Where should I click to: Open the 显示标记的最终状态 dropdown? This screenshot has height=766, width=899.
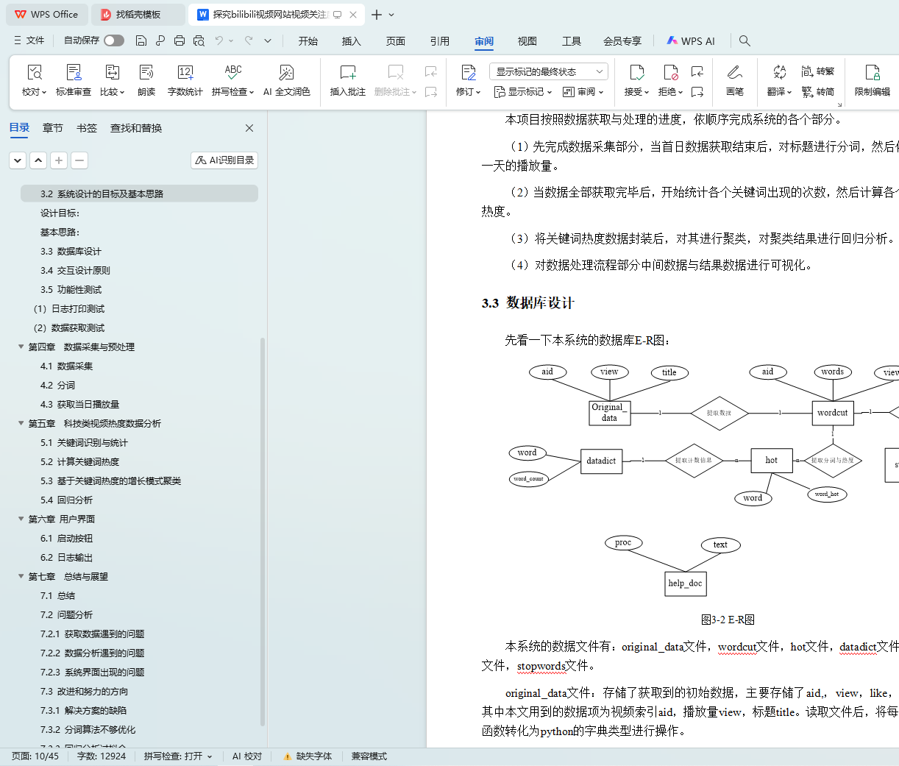pos(548,71)
